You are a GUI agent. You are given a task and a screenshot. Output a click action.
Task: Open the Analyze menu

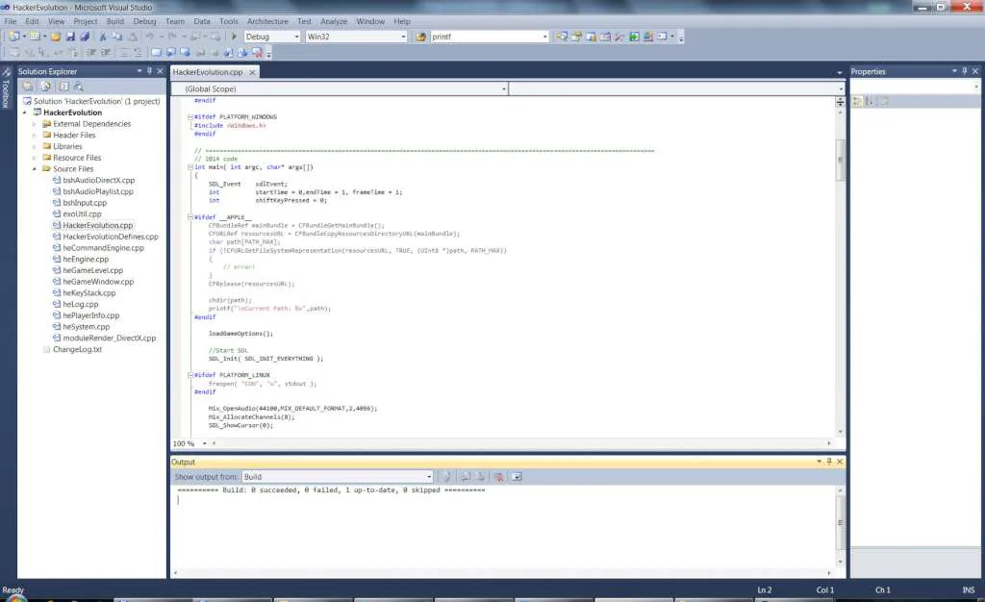334,21
